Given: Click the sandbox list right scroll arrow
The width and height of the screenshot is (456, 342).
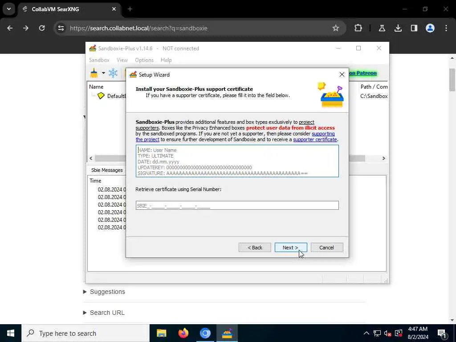Looking at the screenshot, I should (x=383, y=158).
